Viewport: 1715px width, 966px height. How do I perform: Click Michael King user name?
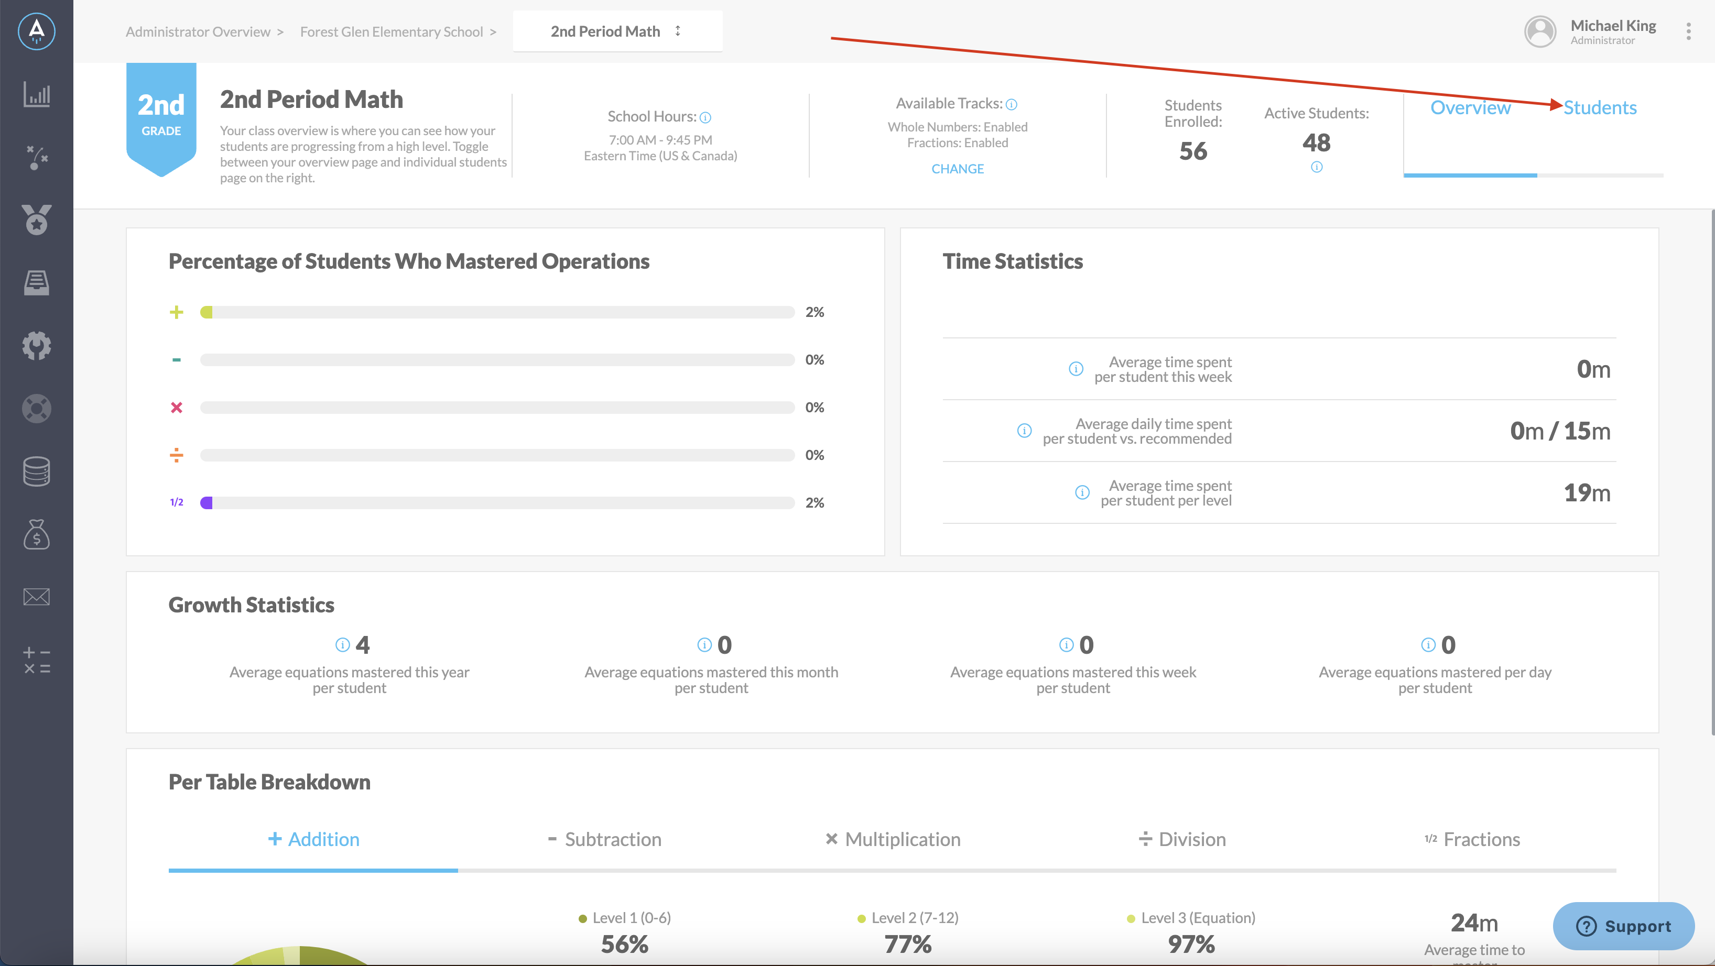pos(1613,26)
